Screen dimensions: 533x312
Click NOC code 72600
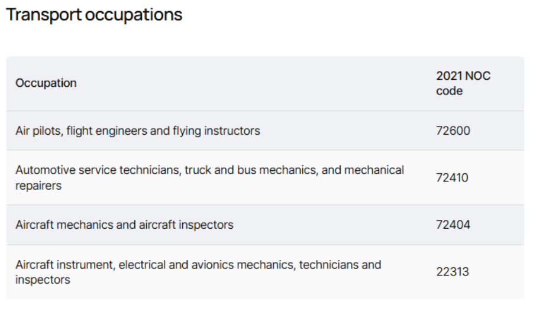453,131
